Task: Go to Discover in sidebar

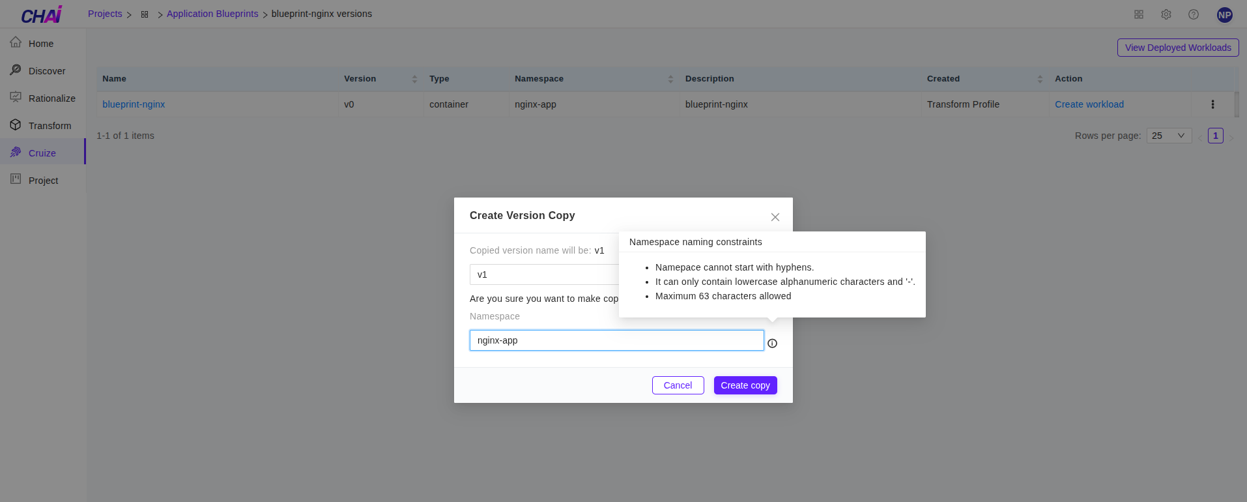Action: (46, 71)
